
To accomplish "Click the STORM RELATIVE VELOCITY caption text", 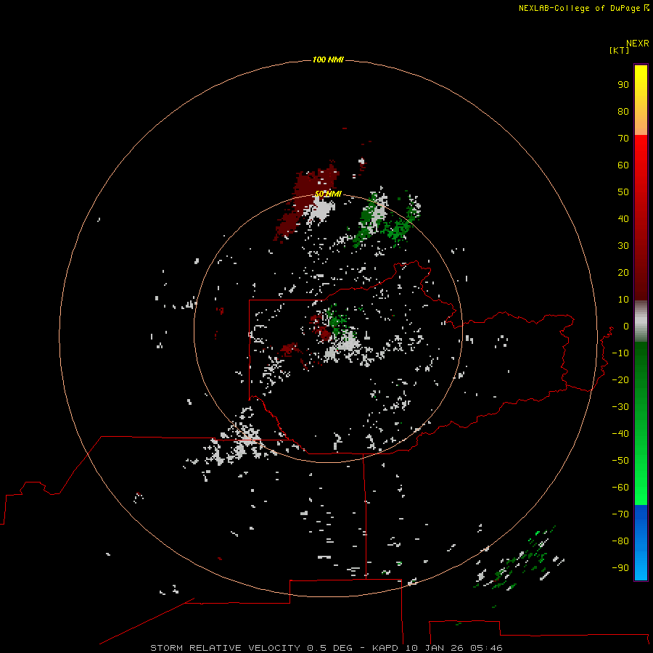I will (x=225, y=648).
